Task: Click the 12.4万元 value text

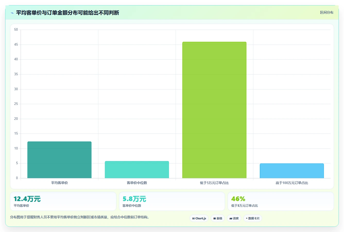Action: click(x=27, y=199)
